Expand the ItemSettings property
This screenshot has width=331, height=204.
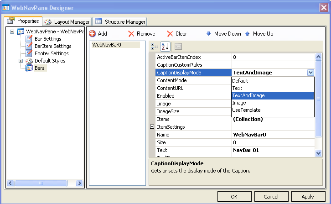click(152, 127)
